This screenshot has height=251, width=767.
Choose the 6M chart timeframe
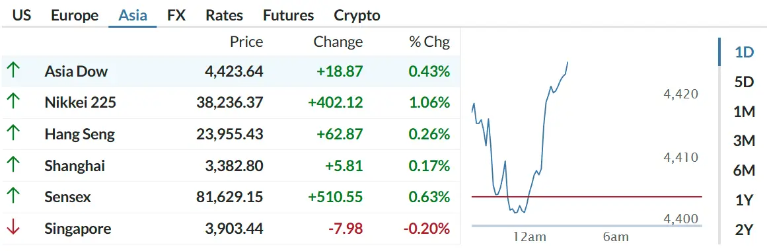(745, 171)
